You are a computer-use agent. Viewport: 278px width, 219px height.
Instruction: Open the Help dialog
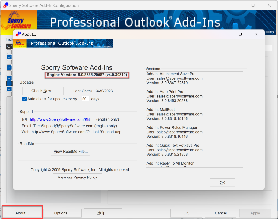coord(103,213)
